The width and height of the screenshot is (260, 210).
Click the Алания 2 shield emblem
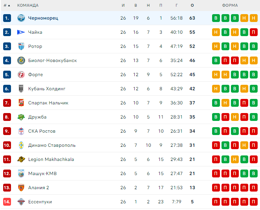coord(21,188)
